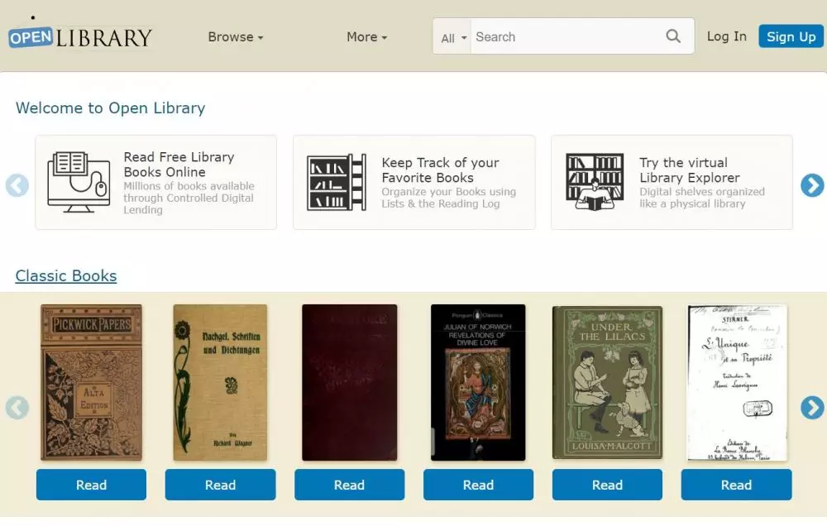827x526 pixels.
Task: Open the Classic Books section link
Action: pos(66,276)
